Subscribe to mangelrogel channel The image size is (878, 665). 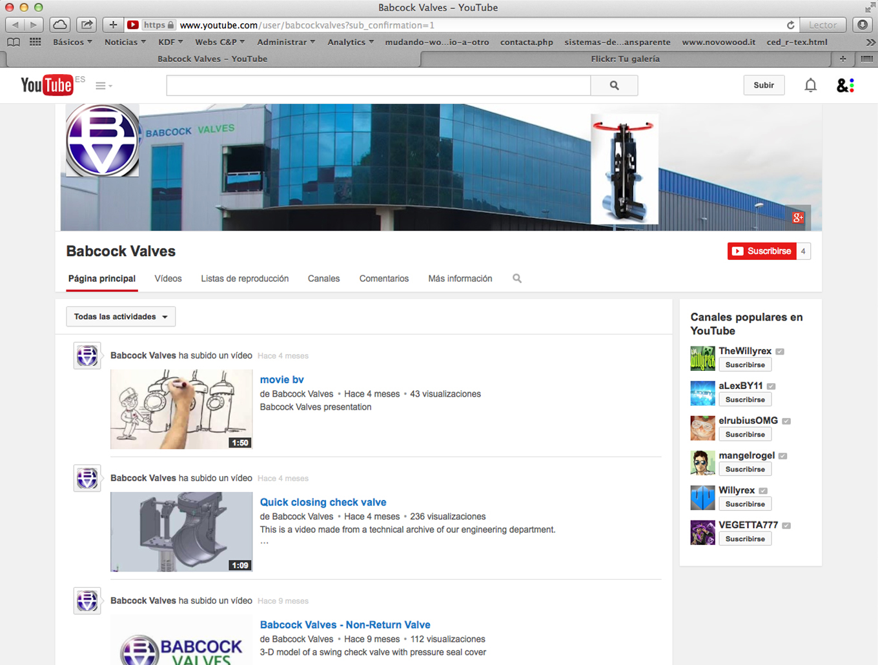[745, 470]
